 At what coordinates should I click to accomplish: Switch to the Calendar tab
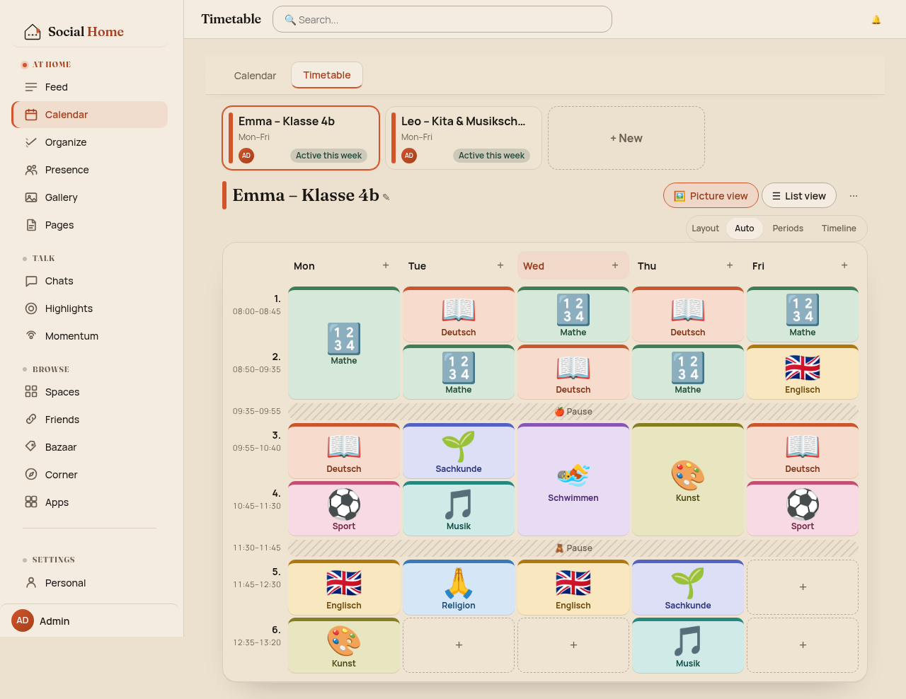pyautogui.click(x=255, y=76)
